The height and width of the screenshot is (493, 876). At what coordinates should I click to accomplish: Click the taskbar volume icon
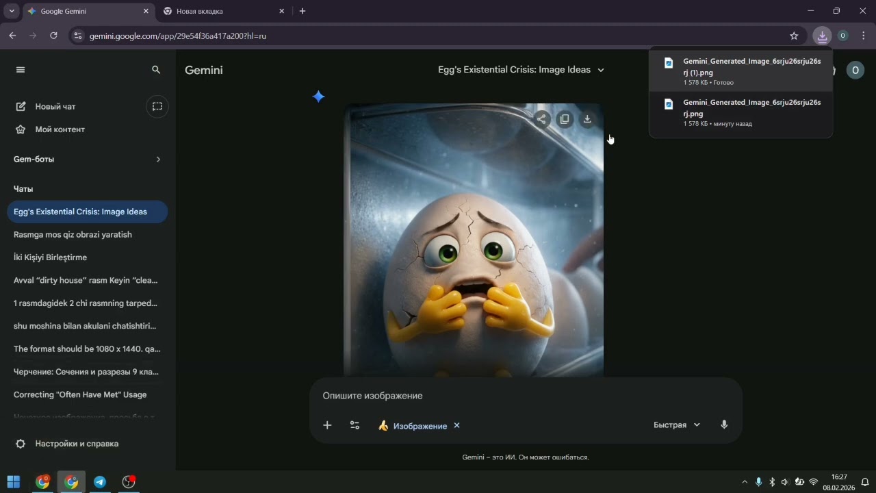tap(785, 482)
